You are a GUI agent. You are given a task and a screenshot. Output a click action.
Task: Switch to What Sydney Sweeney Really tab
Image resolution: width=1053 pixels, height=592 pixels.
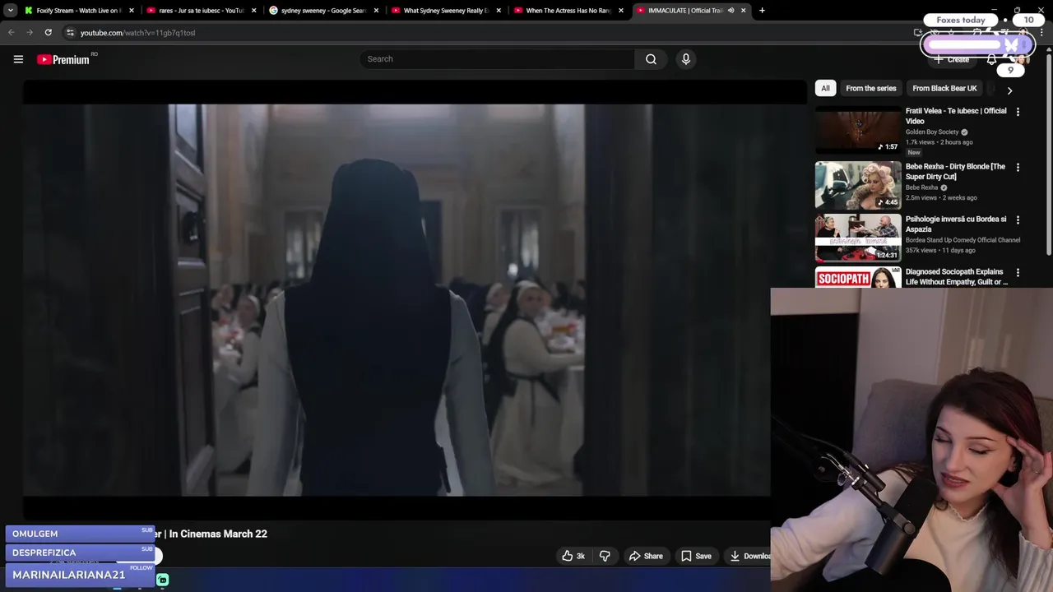click(x=446, y=11)
